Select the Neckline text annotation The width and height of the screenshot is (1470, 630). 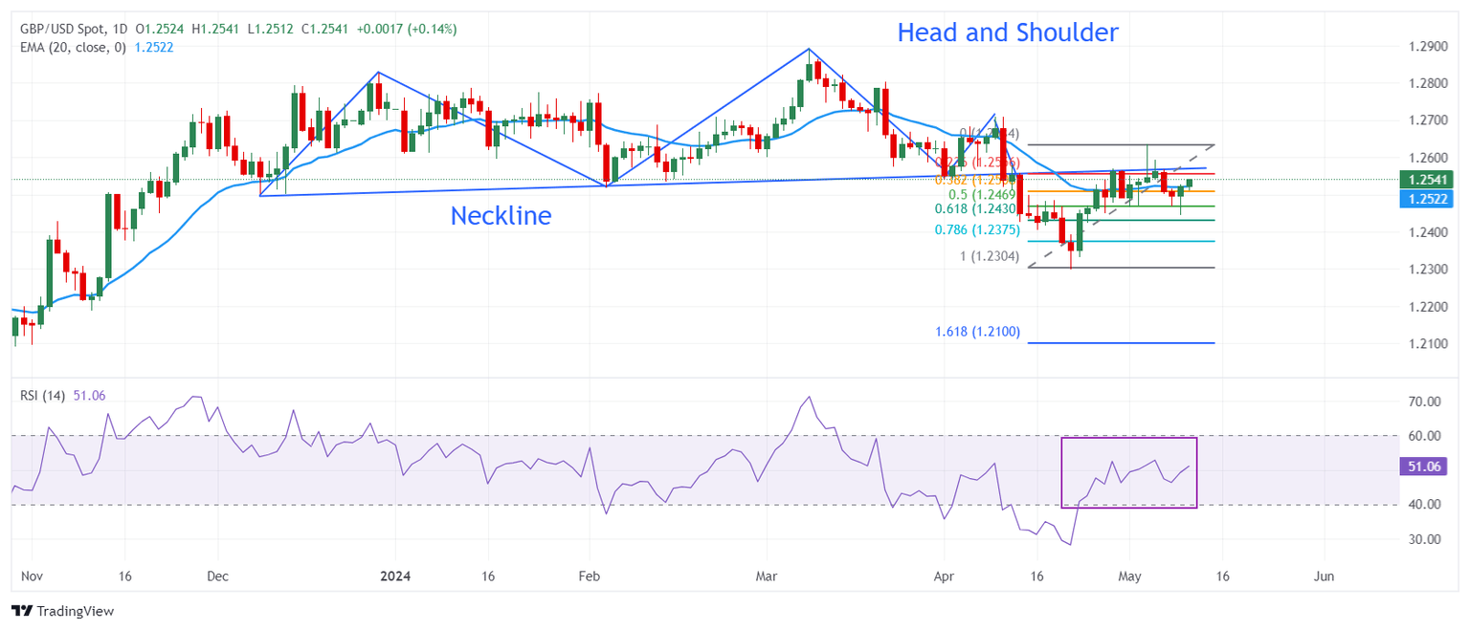501,216
